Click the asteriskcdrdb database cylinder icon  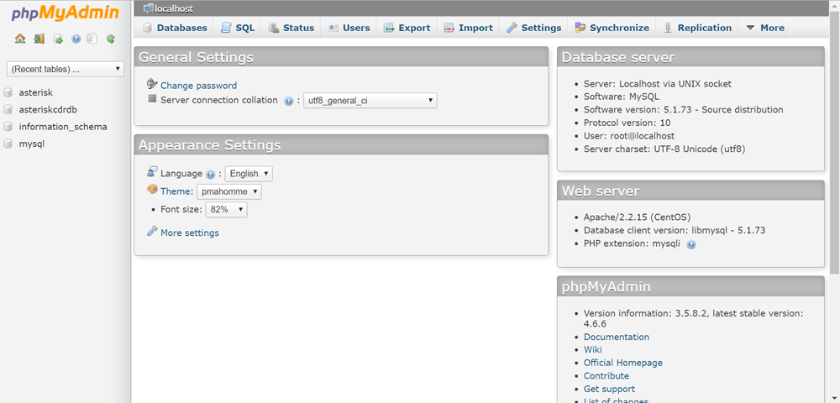click(x=8, y=110)
